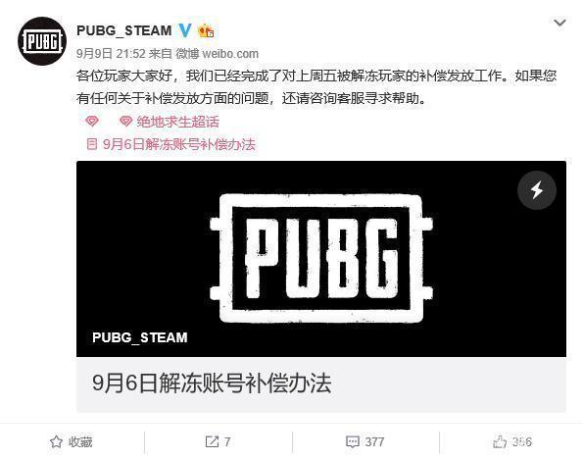583x460 pixels.
Task: Click the lightning bolt icon on article cover
Action: 537,190
